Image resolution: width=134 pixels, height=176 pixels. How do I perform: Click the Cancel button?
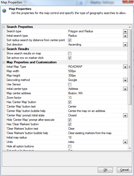tap(124, 170)
